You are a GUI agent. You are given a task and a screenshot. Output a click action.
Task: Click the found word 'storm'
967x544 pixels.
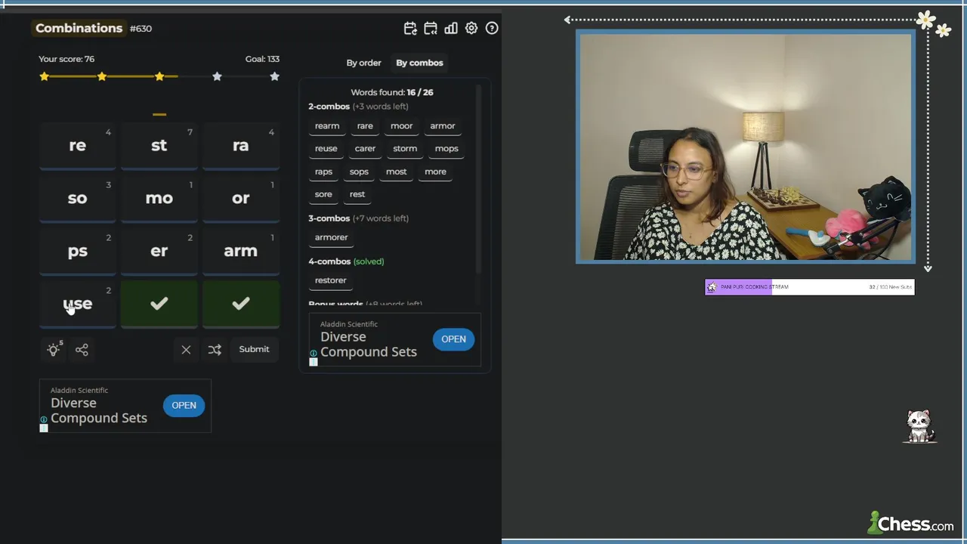point(405,149)
